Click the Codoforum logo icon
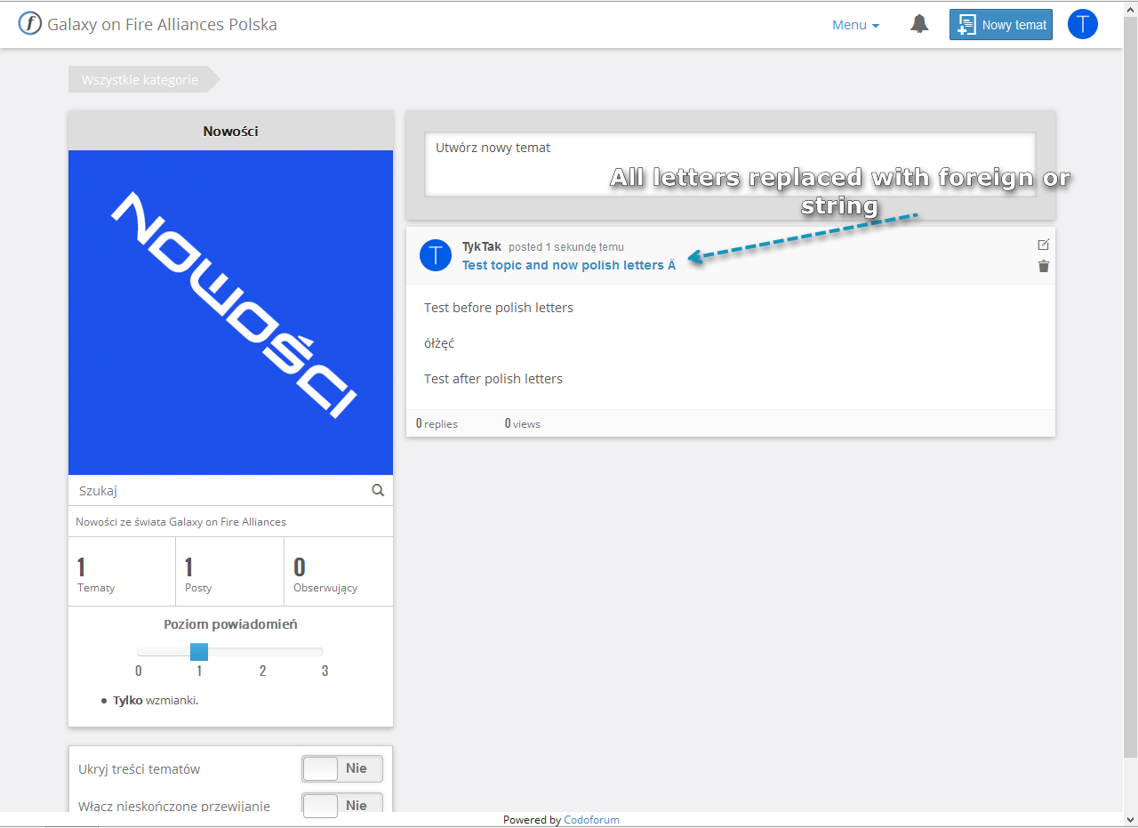 tap(30, 24)
